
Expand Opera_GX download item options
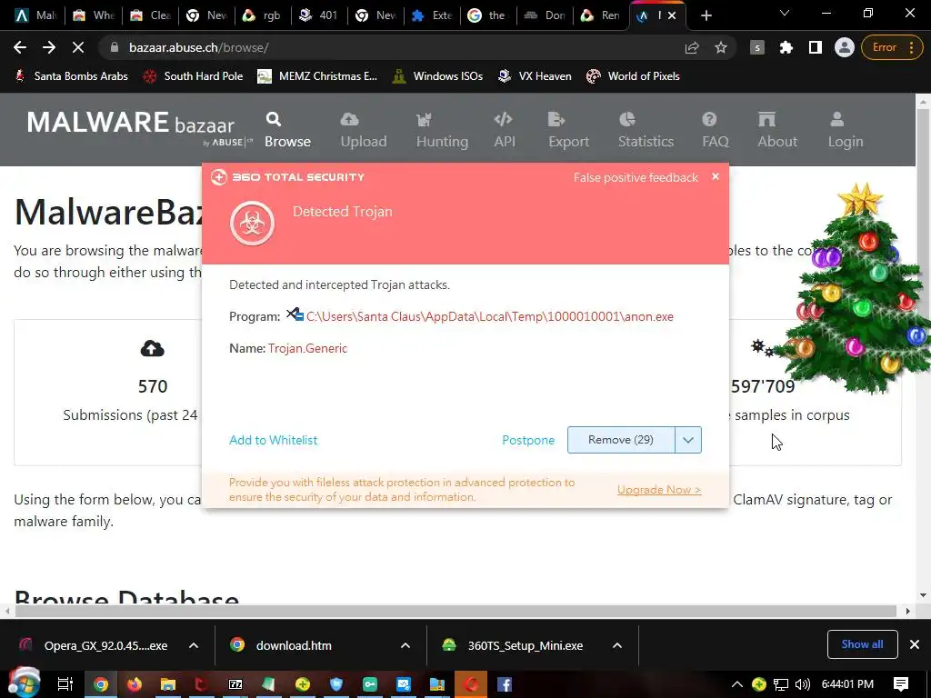[194, 646]
